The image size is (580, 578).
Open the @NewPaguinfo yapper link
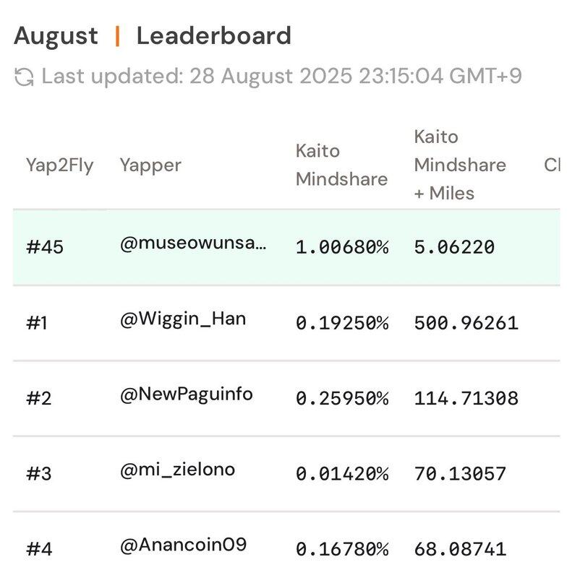pos(187,394)
